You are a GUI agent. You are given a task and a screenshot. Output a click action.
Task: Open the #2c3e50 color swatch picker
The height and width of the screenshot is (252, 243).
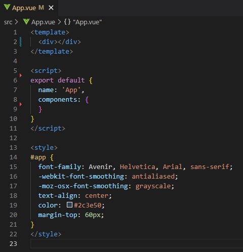pos(69,205)
